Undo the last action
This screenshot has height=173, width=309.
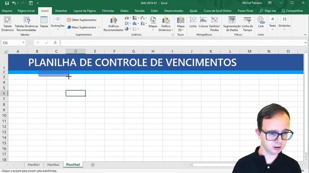pos(14,3)
